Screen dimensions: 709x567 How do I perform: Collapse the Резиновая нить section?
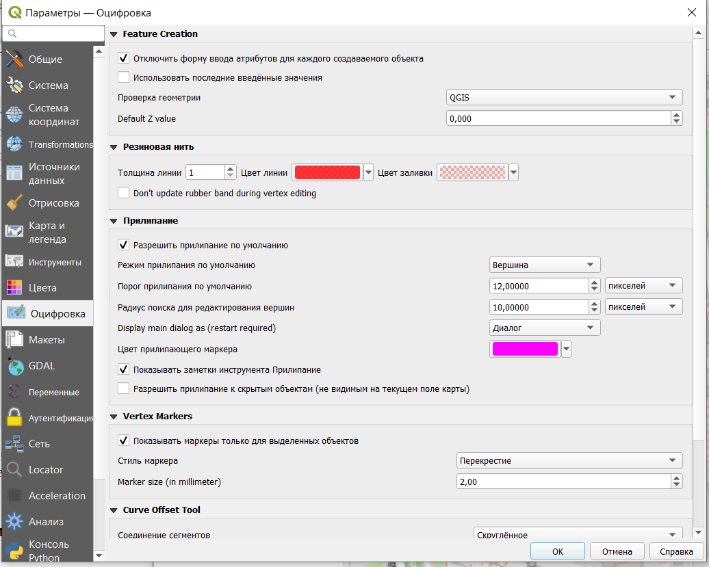(x=114, y=147)
